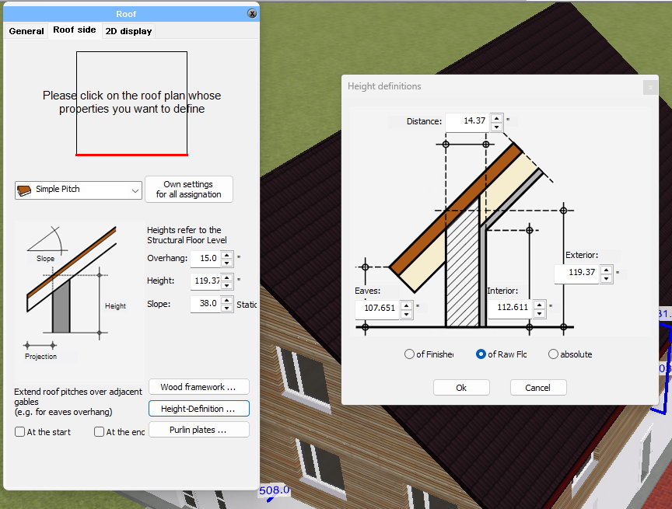Increase the Eaves value with the up arrow

click(x=407, y=305)
